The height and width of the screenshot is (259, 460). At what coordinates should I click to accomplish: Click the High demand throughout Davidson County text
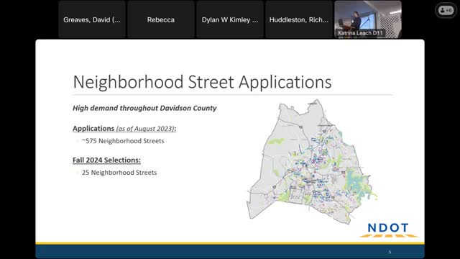(x=144, y=108)
